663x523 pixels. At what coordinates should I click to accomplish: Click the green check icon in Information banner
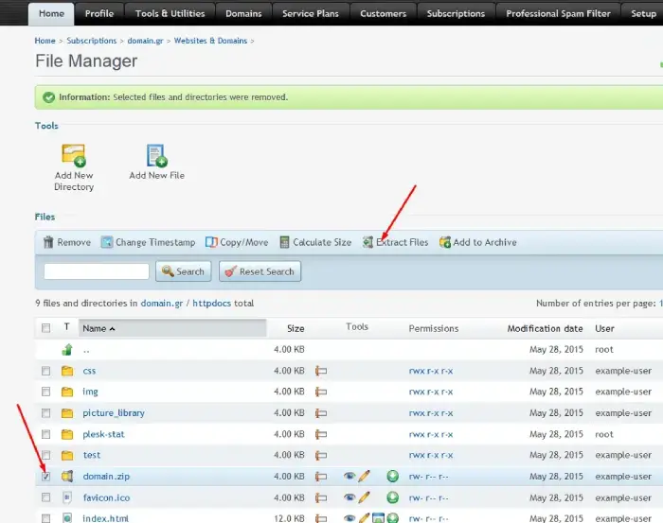tap(48, 97)
